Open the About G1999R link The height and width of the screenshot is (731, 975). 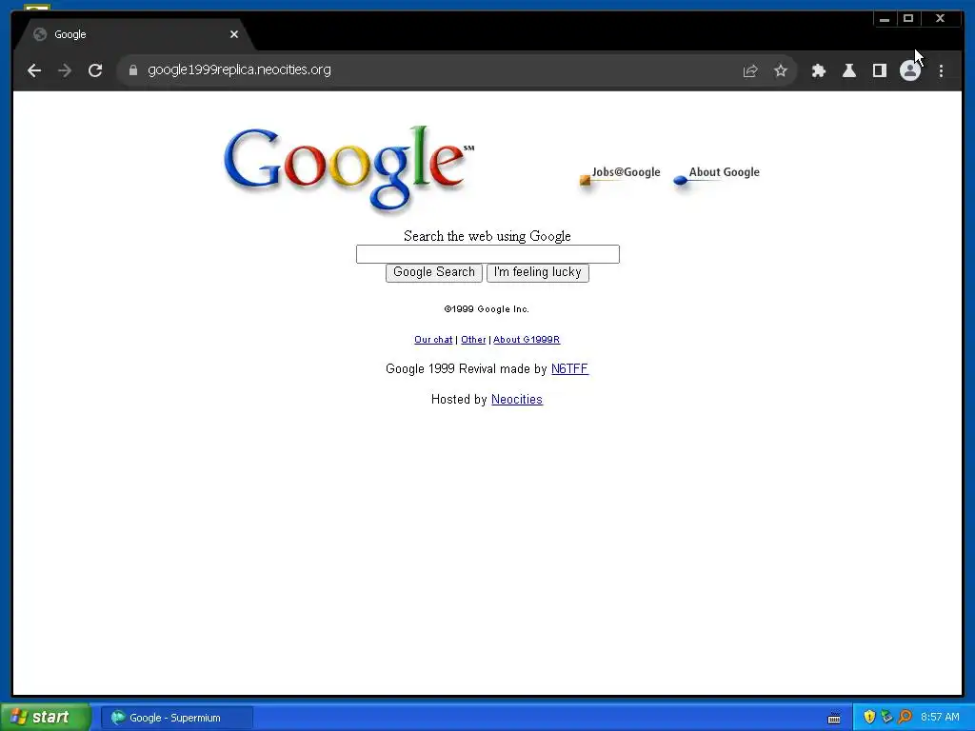click(527, 340)
